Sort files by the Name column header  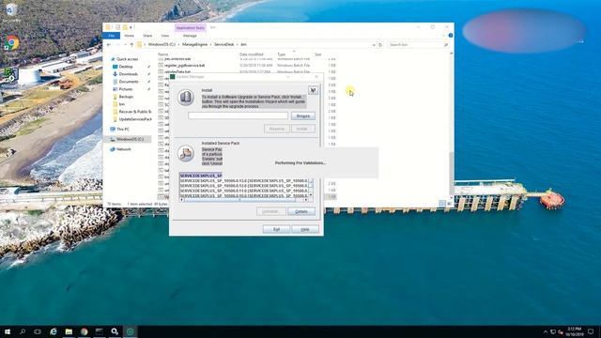162,54
